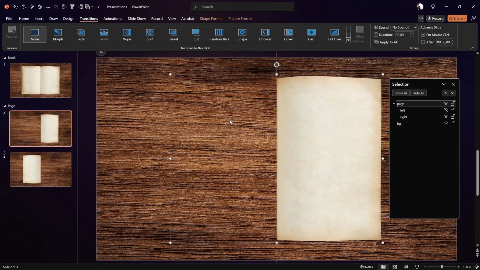The width and height of the screenshot is (480, 270).
Task: Start Slide Show from status bar
Action: [x=417, y=267]
